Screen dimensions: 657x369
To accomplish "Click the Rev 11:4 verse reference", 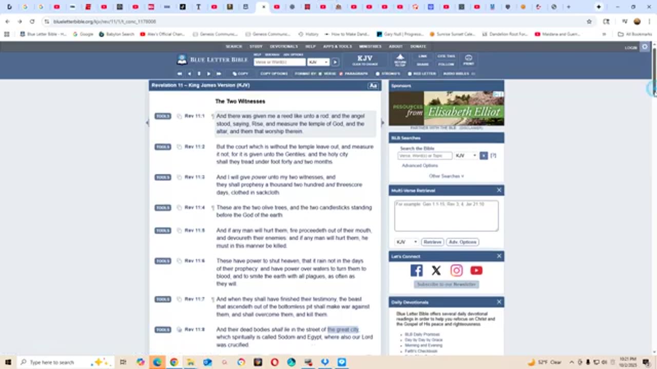I will click(195, 208).
